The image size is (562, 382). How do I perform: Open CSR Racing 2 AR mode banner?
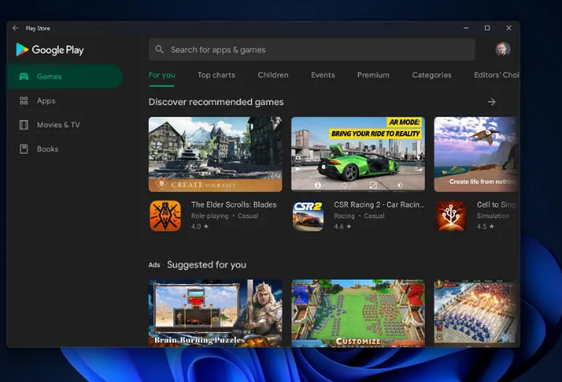358,154
